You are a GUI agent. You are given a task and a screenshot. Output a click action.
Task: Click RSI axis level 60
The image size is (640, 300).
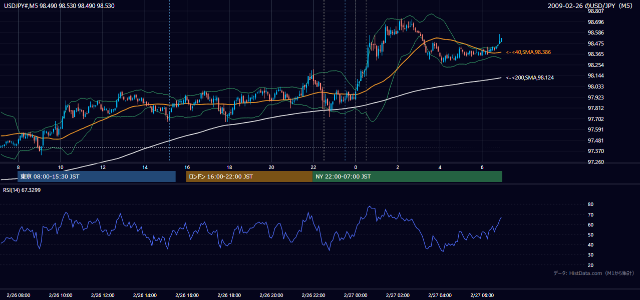[x=590, y=224]
